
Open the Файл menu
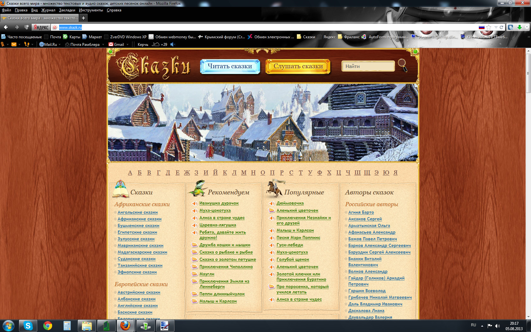point(6,10)
